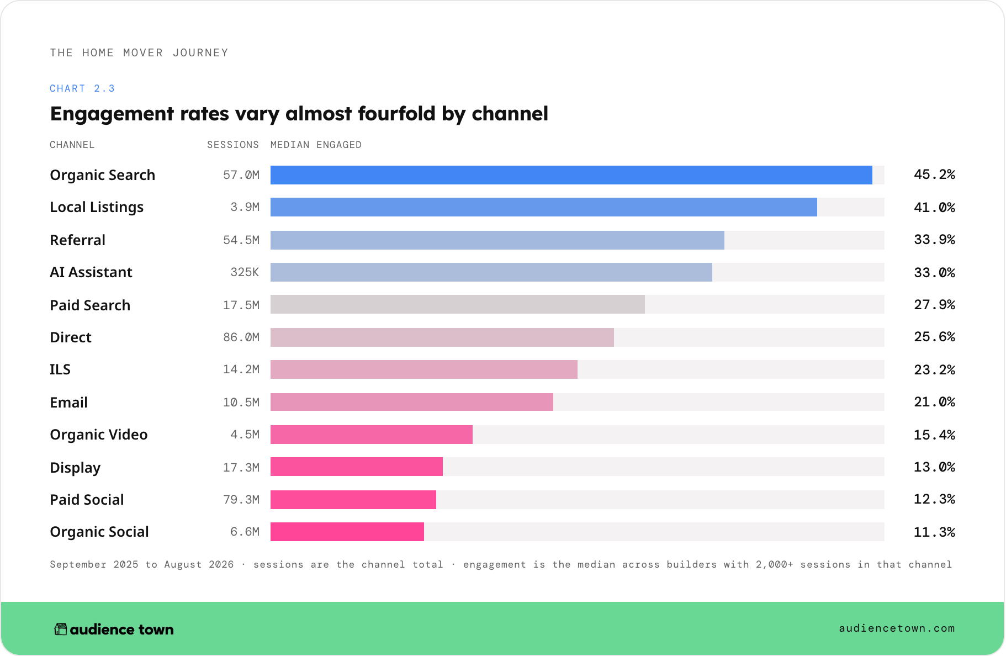Click 'THE HOME MOVER JOURNEY' header text
The width and height of the screenshot is (1006, 656).
point(139,52)
